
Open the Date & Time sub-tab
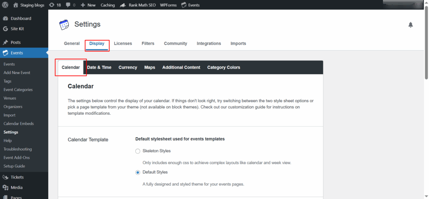pos(99,67)
